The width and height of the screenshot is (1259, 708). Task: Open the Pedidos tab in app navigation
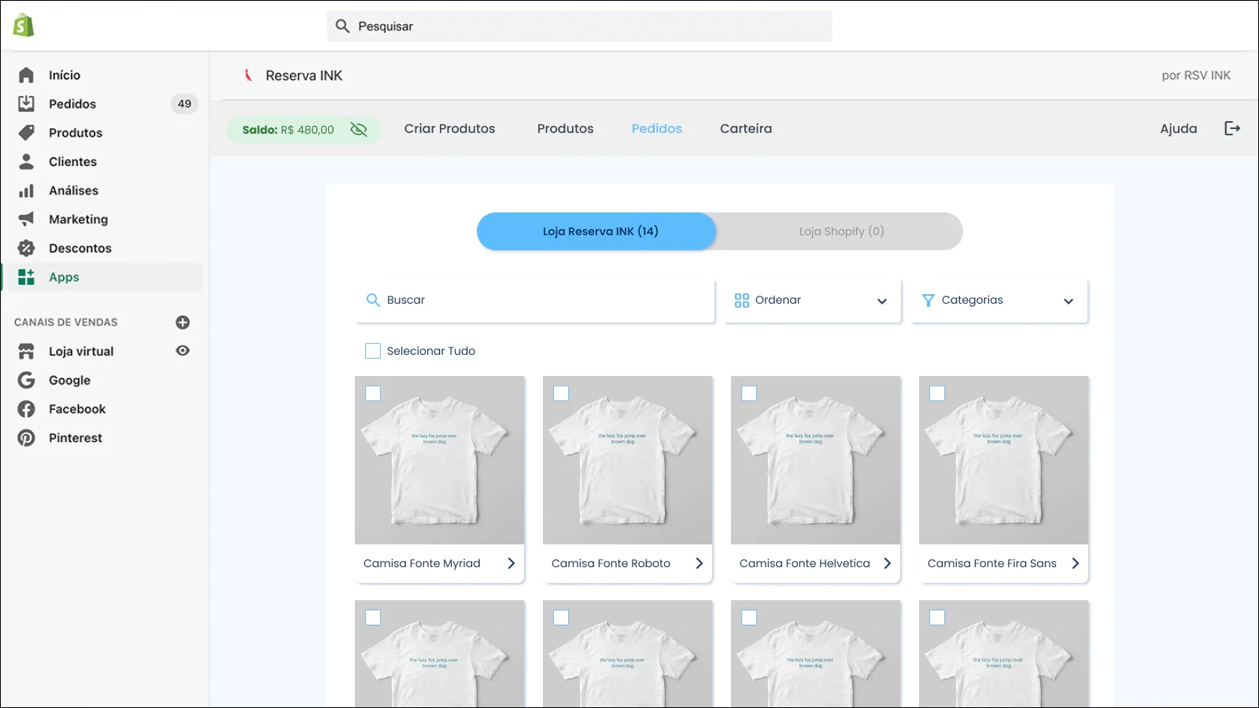coord(656,128)
